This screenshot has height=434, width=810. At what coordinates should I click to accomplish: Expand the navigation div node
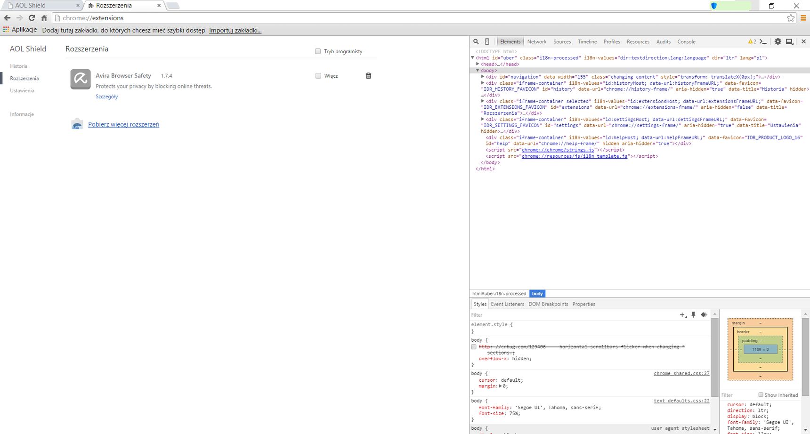coord(483,76)
